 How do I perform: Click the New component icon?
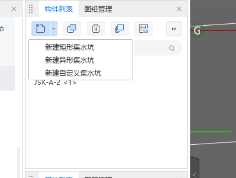click(x=40, y=28)
